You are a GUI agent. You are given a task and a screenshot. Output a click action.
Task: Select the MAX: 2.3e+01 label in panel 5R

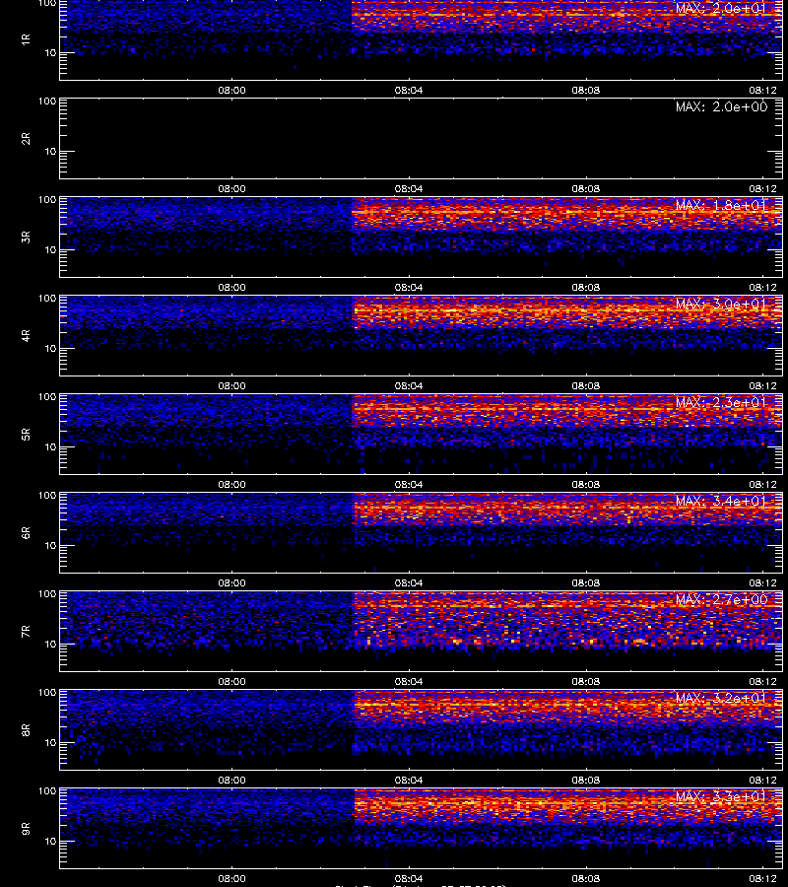[x=721, y=403]
